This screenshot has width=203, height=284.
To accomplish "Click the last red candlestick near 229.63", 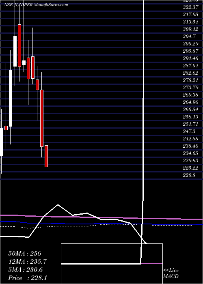I will 46,156.
